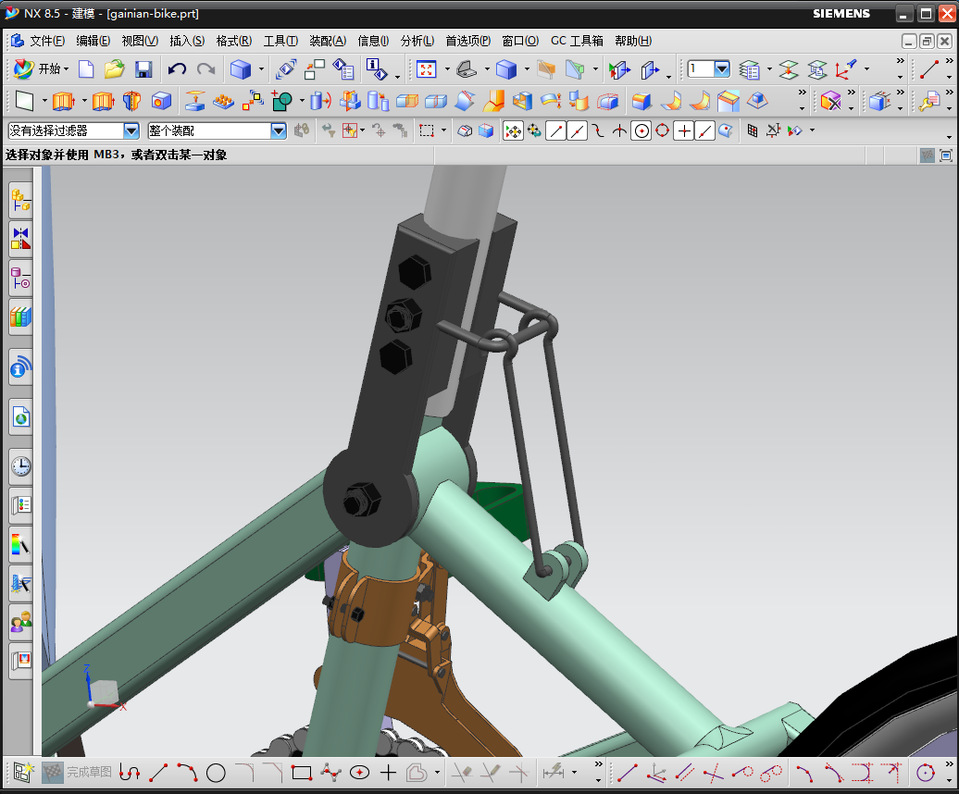Click the Edge Blend icon

tap(641, 101)
